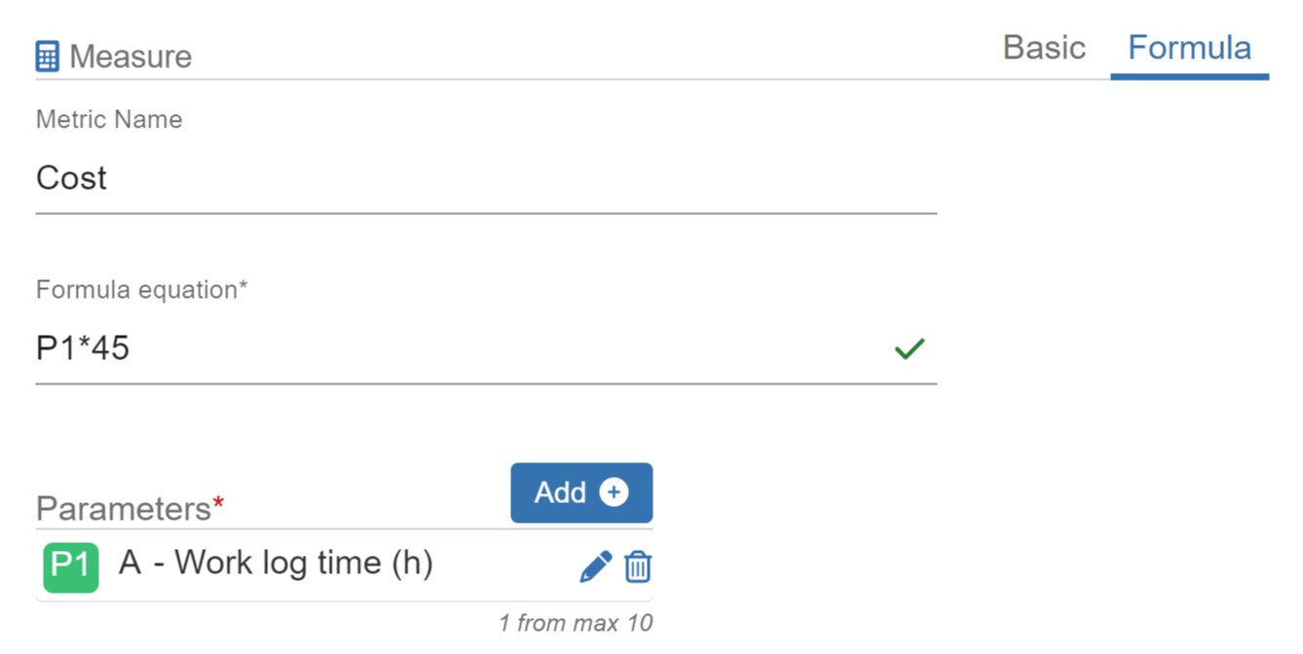Click the Formula equation label
The height and width of the screenshot is (654, 1303).
click(x=136, y=290)
